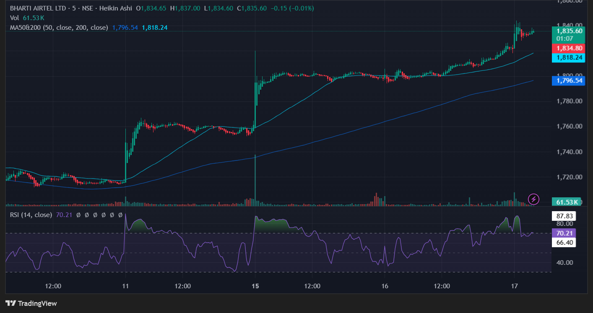The image size is (593, 313).
Task: Click the 61.53K volume axis label
Action: (567, 202)
